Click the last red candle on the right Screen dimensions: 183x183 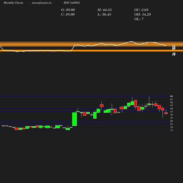tap(166, 113)
